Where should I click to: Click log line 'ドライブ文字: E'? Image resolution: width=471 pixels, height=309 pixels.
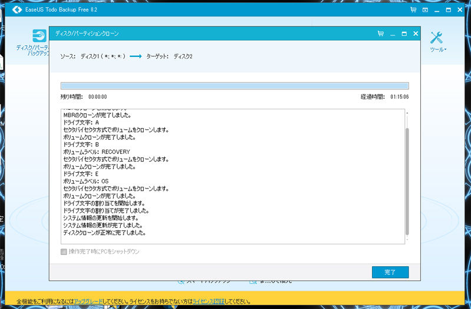pyautogui.click(x=81, y=174)
